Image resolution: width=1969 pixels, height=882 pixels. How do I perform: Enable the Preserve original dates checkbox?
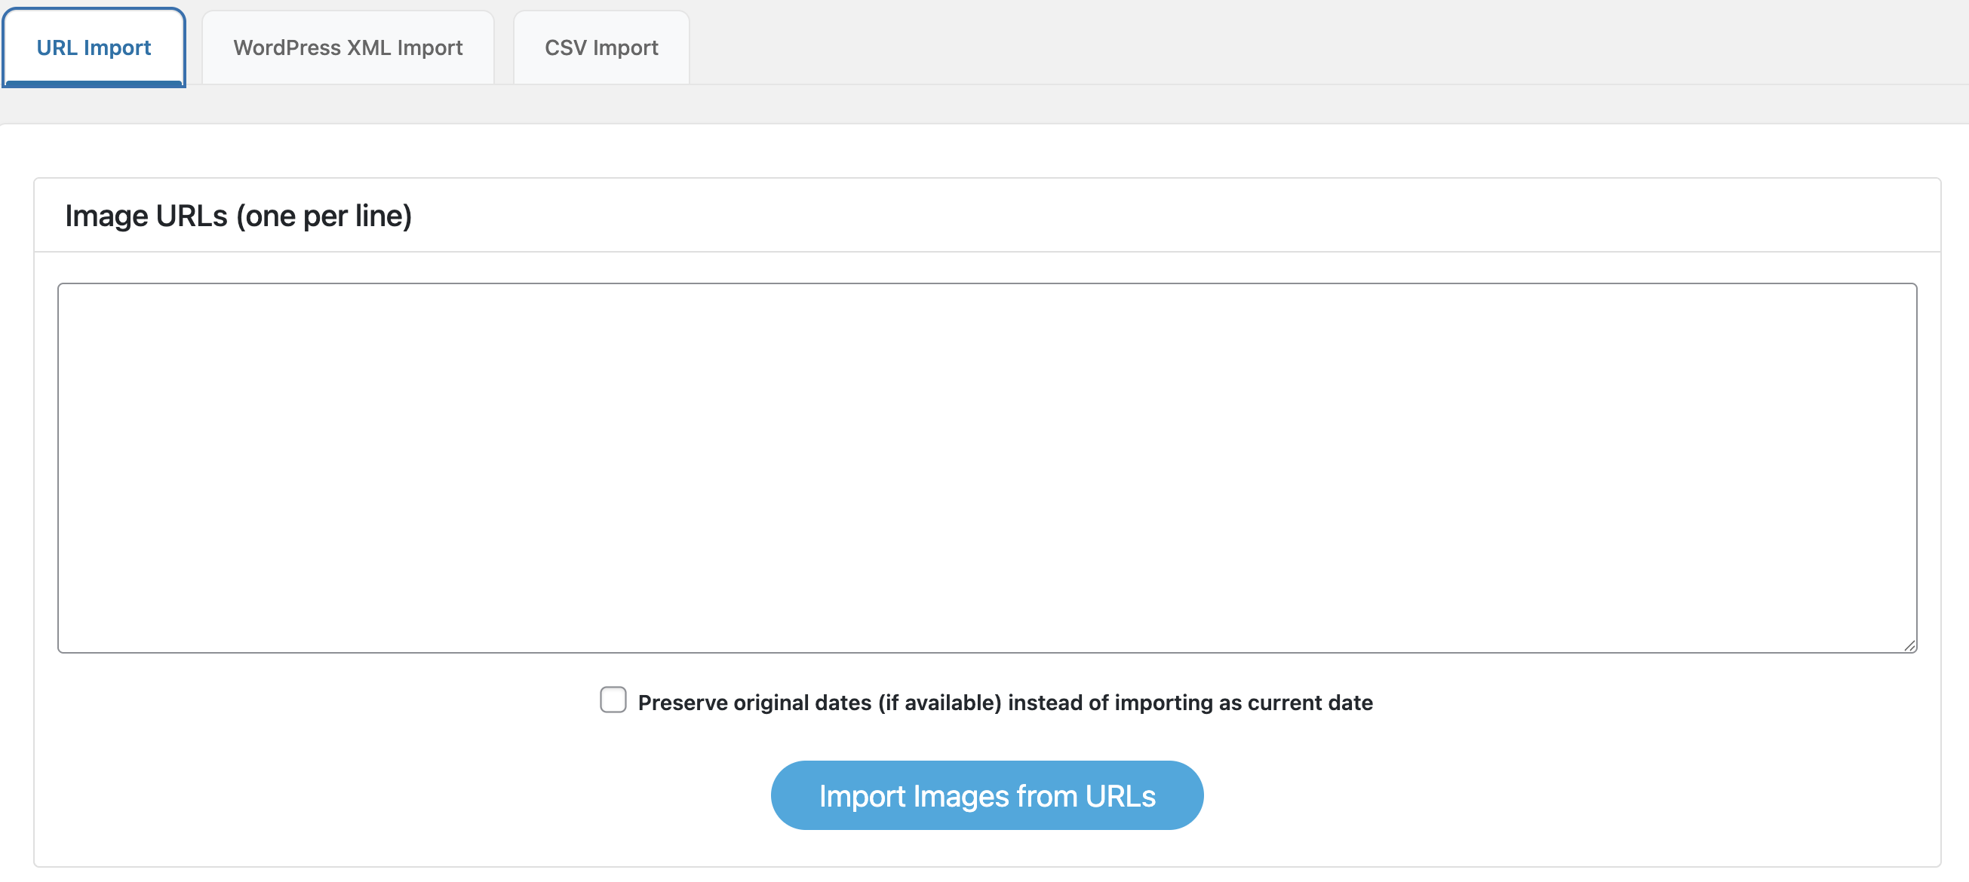click(x=613, y=700)
